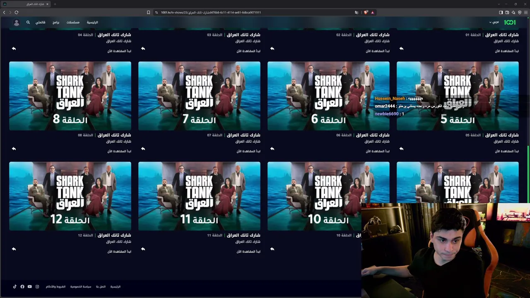
Task: Bookmark this page from the address bar
Action: 148,12
